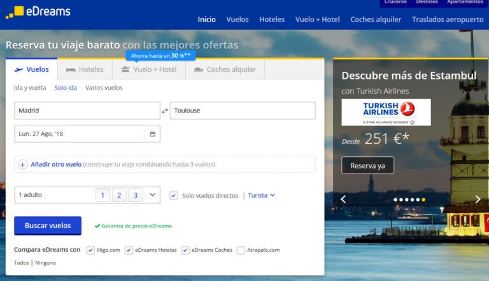
Task: Expand the passenger count dropdown arrow
Action: coord(152,195)
